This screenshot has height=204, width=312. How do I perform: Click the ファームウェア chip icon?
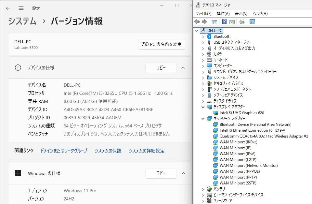point(209,201)
